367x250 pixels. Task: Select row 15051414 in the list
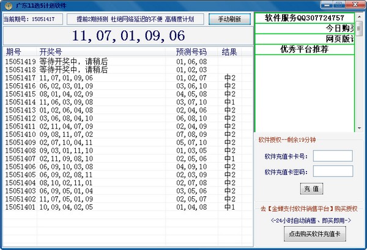(128, 102)
